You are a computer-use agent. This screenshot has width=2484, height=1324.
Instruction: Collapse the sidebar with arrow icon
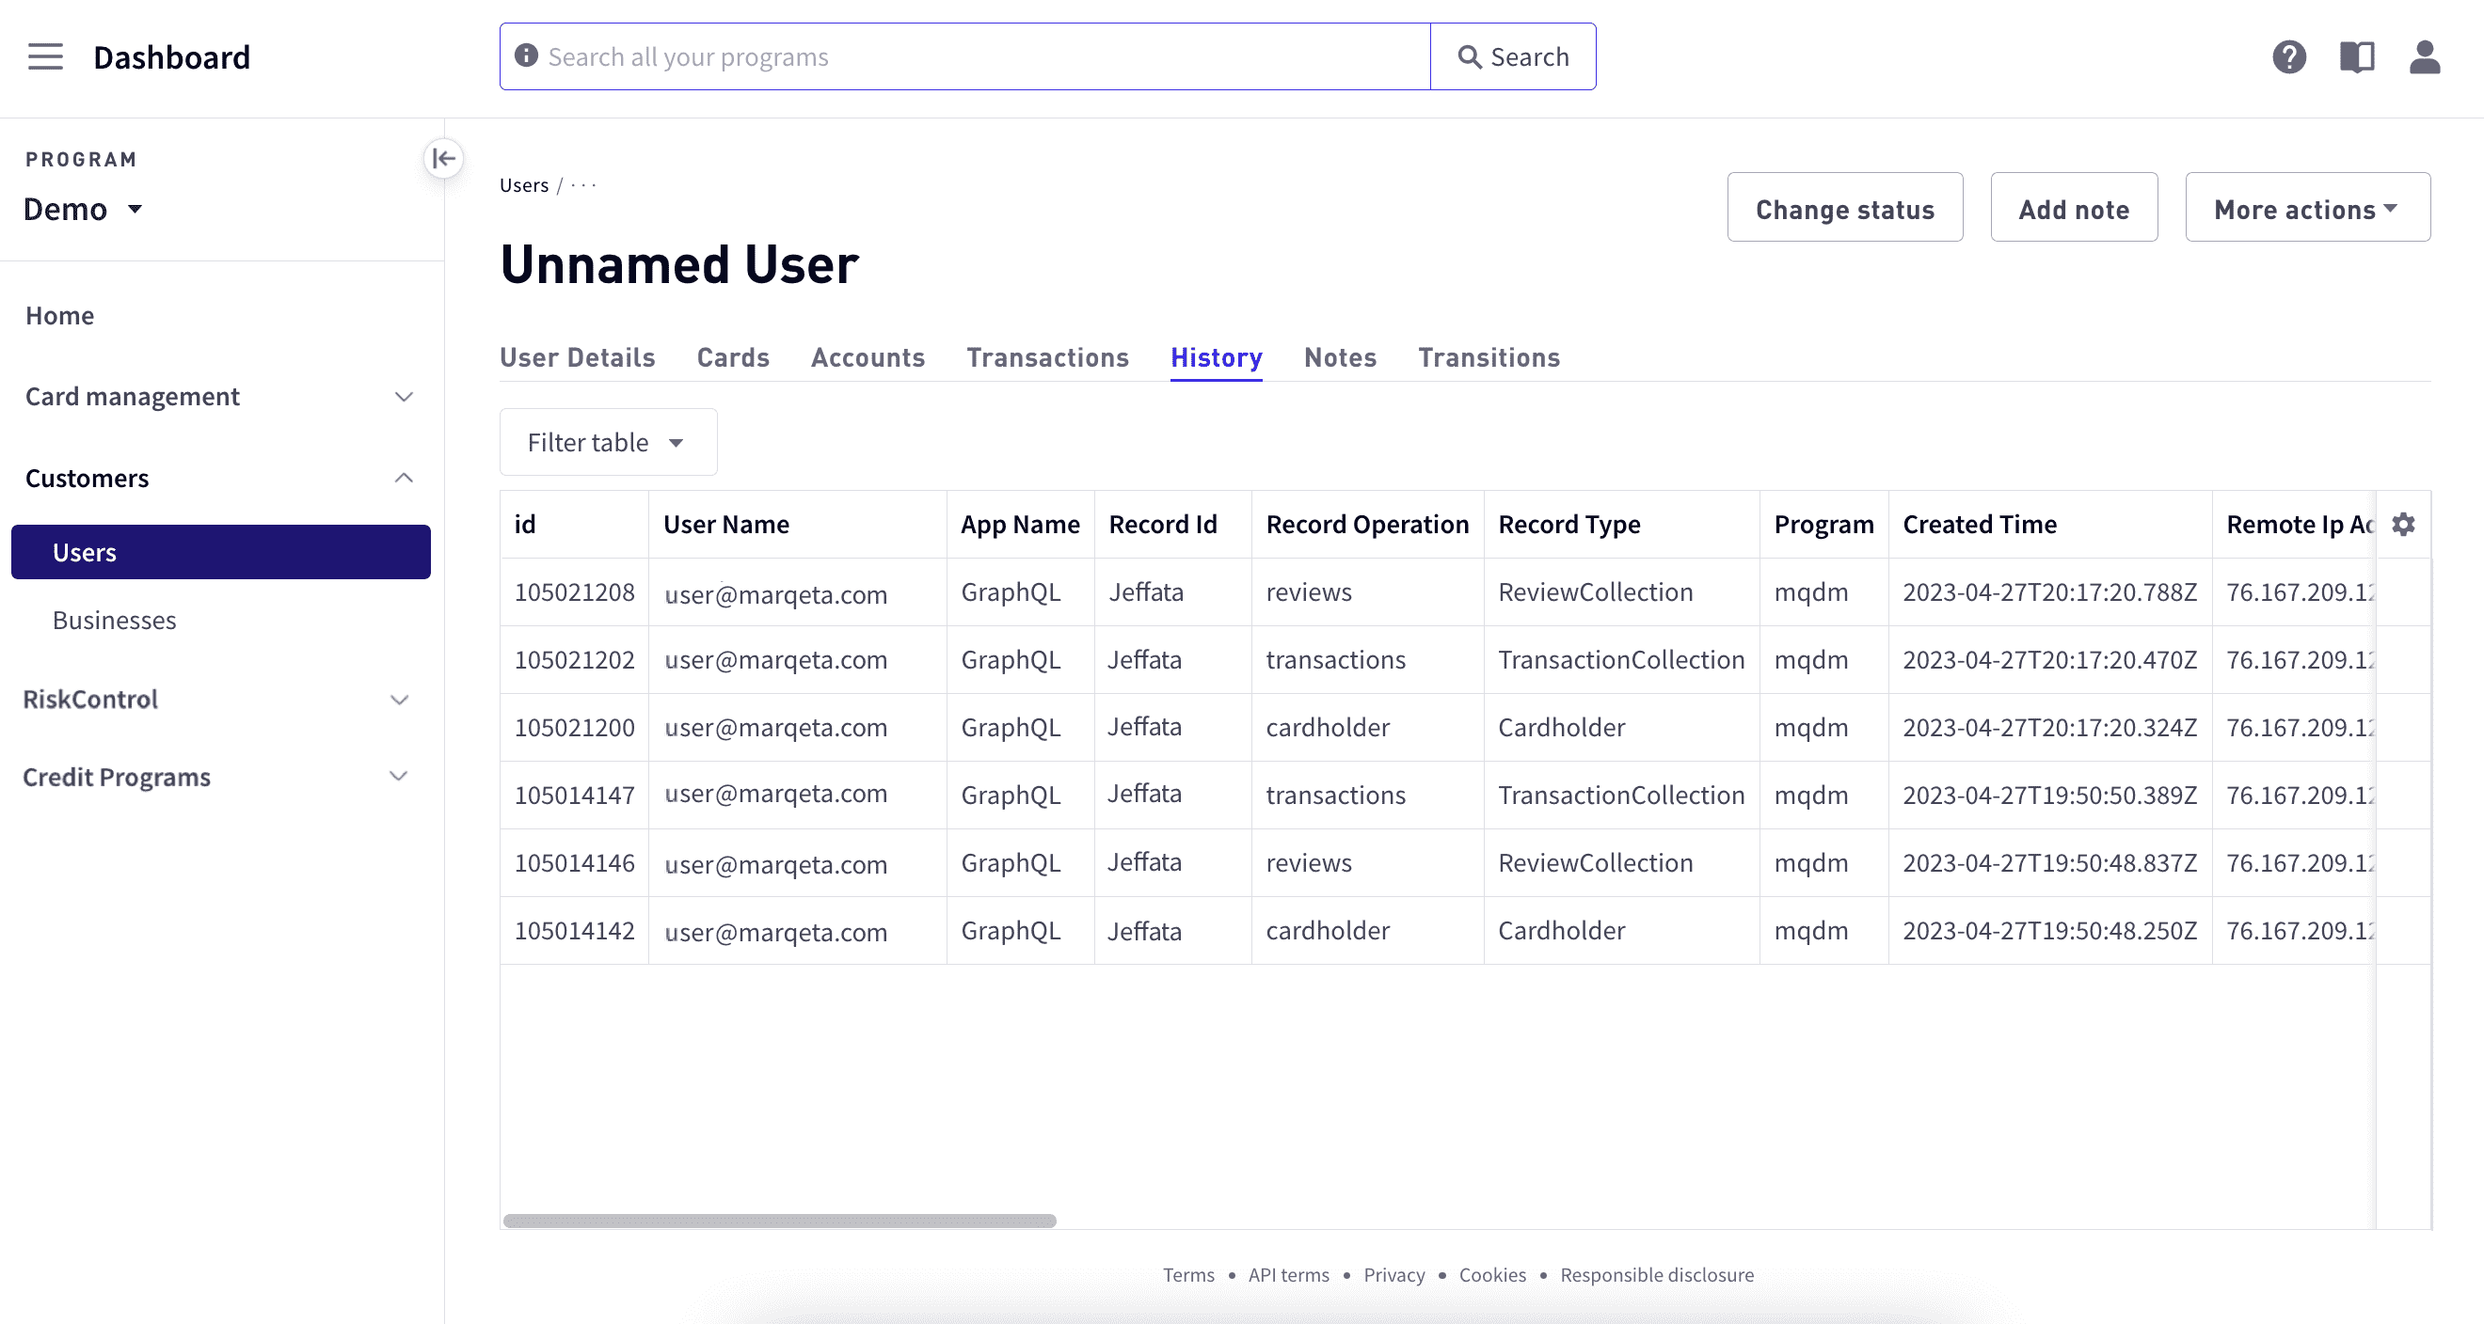[443, 158]
